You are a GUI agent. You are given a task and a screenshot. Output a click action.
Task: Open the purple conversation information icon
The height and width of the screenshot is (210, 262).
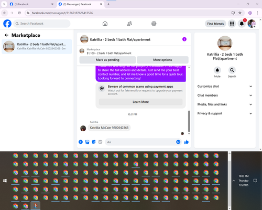(x=184, y=39)
